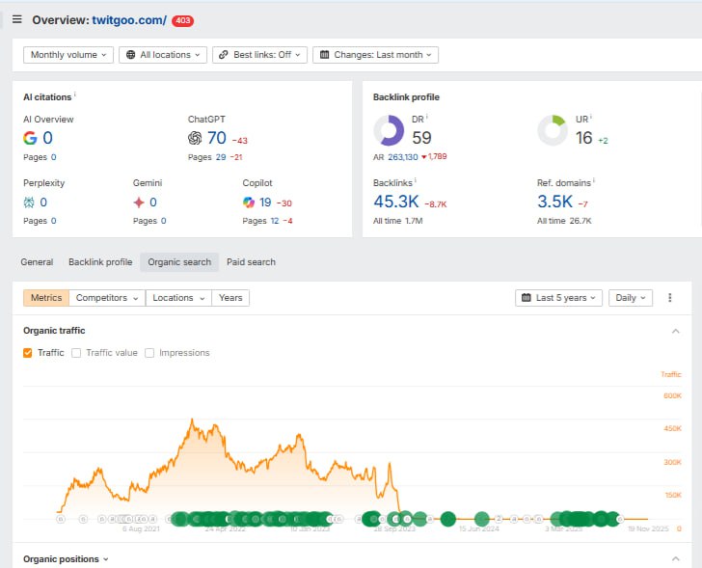Click the 3.5K referring domains link

click(x=555, y=202)
